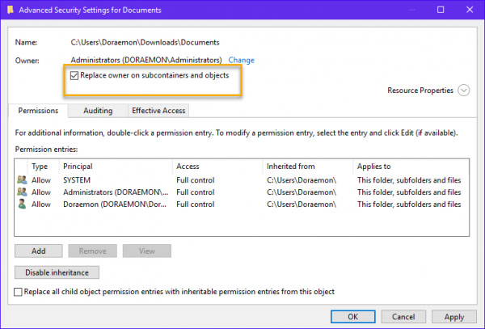Click the Cancel button
485x329 pixels.
point(403,317)
